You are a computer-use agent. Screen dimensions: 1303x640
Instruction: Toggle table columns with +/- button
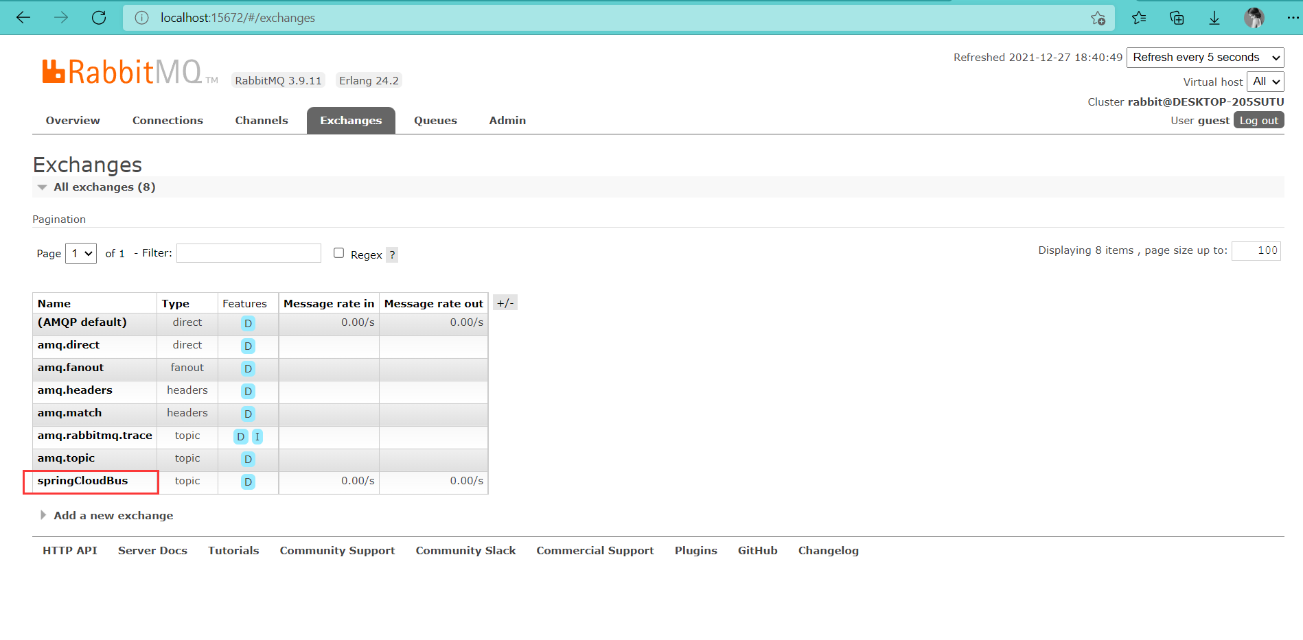pyautogui.click(x=505, y=303)
